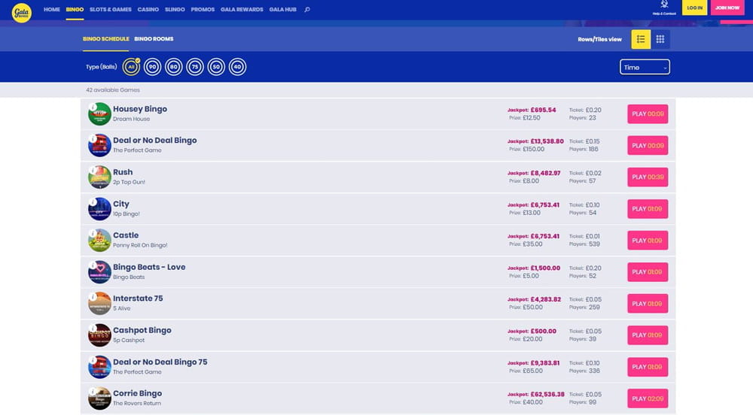Filter by 40 ball games

[237, 67]
